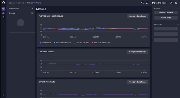This screenshot has height=98, width=180.
Task: Open the alerts triangle icon in sidebar
Action: pos(4,13)
